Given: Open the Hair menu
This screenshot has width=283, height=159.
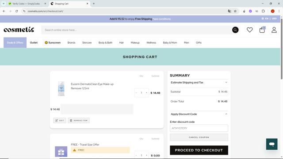Looking at the screenshot, I should point(122,43).
